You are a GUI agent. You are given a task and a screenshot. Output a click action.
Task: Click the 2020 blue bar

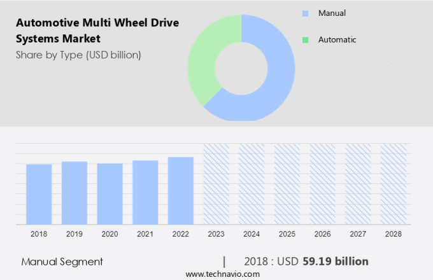(110, 194)
